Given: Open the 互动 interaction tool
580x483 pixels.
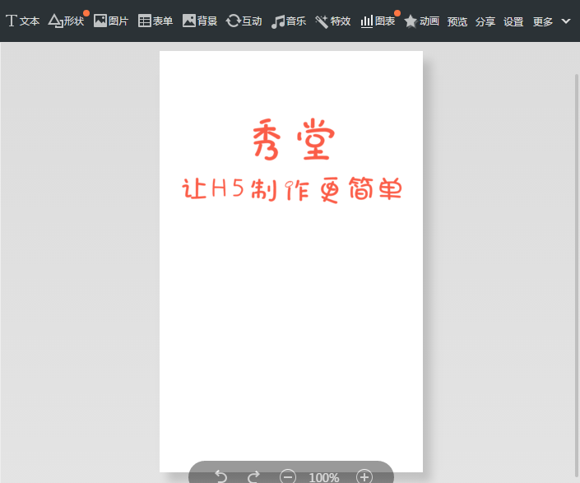Looking at the screenshot, I should click(244, 21).
